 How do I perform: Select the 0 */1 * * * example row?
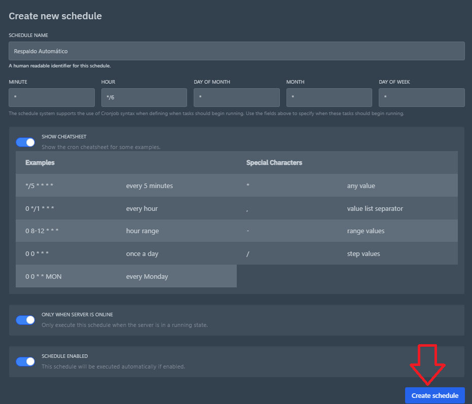40,208
